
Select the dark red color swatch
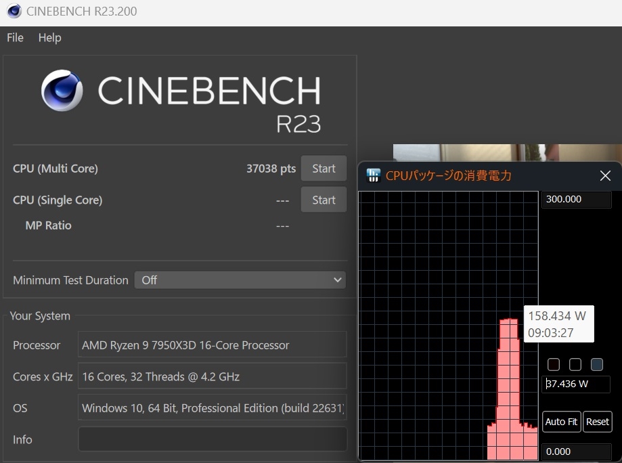tap(554, 364)
